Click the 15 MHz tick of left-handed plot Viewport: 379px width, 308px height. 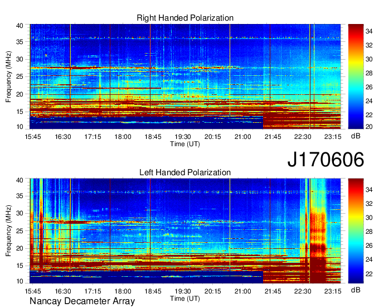[x=20, y=266]
